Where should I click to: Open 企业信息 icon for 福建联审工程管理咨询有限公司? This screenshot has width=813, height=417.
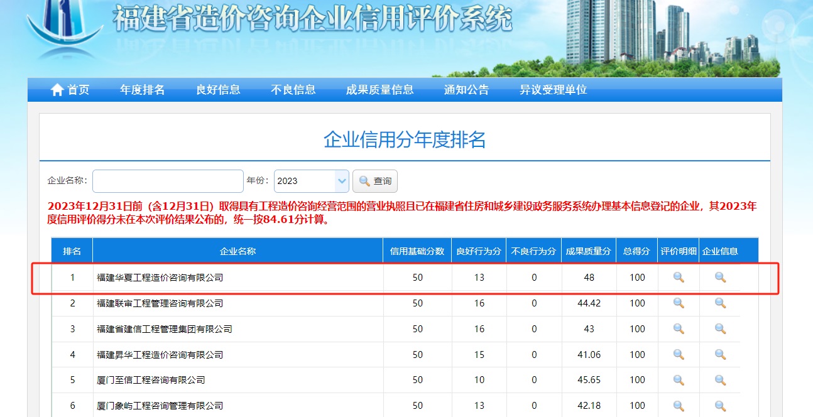(720, 303)
